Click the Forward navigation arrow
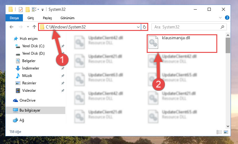The image size is (238, 144). pos(20,27)
